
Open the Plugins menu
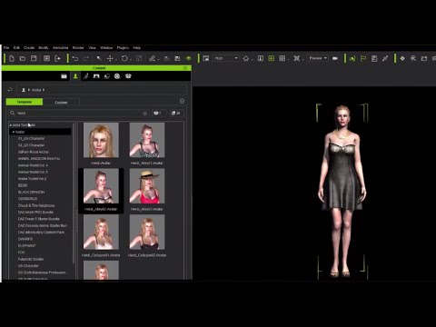(123, 48)
